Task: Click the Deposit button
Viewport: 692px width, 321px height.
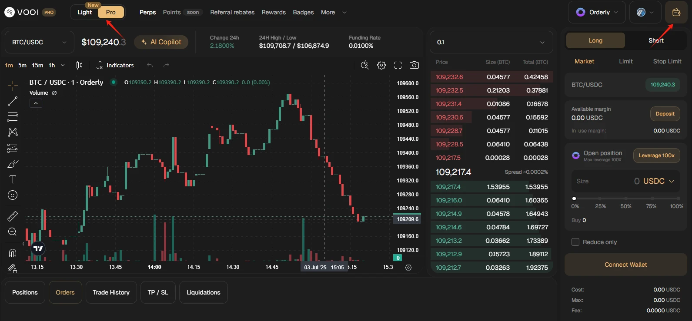Action: [665, 114]
